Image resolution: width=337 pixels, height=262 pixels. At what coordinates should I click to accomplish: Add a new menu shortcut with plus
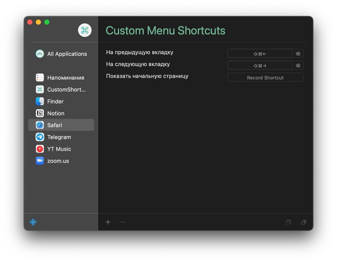click(x=108, y=222)
